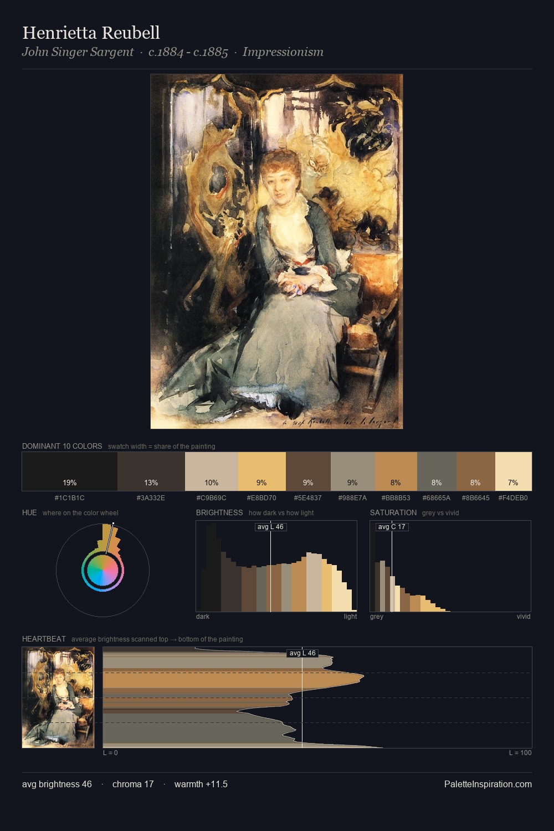The image size is (554, 831).
Task: Click the Impressionism style label
Action: click(x=283, y=52)
